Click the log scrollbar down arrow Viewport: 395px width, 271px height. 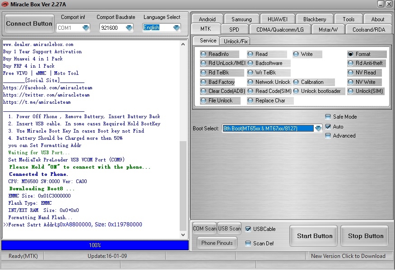[183, 235]
